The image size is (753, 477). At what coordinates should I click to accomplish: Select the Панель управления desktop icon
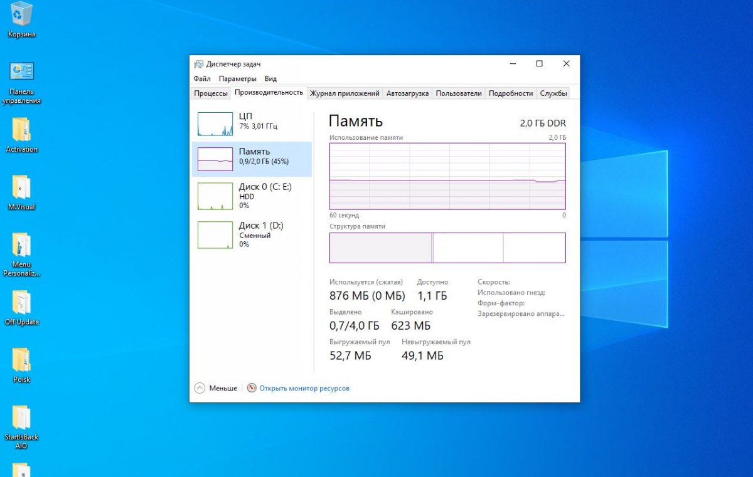point(21,82)
